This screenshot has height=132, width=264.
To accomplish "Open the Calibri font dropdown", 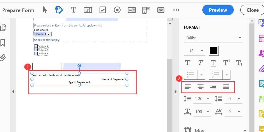I will 213,38.
